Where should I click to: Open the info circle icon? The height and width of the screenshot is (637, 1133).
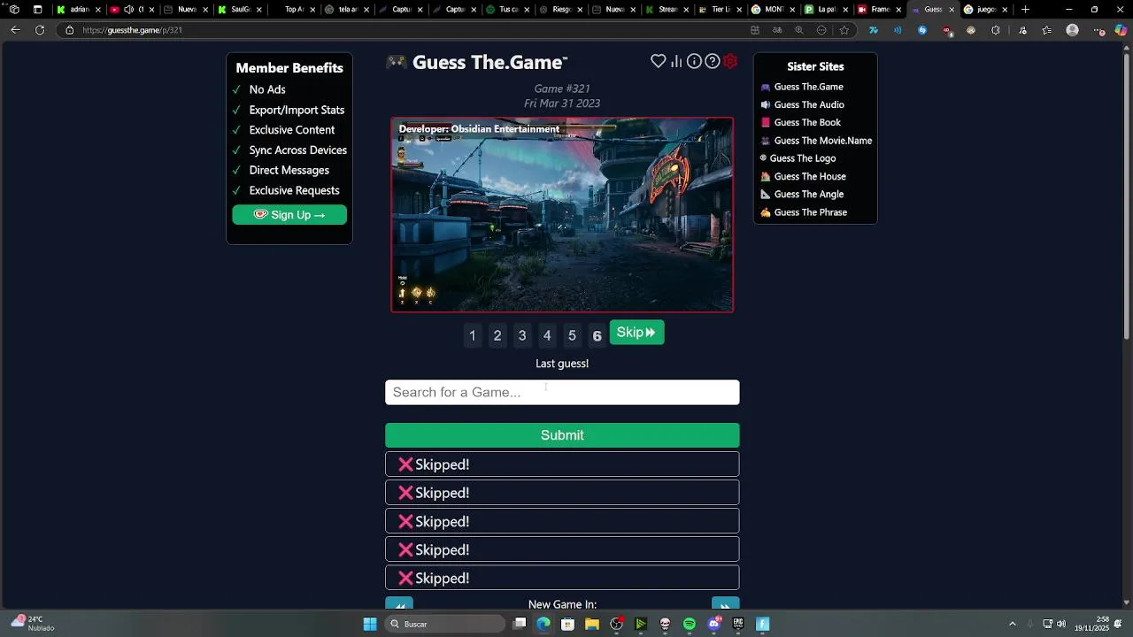pyautogui.click(x=694, y=61)
